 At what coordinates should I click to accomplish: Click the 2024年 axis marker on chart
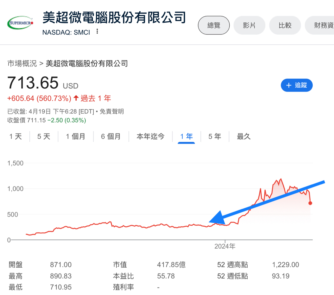pyautogui.click(x=225, y=246)
